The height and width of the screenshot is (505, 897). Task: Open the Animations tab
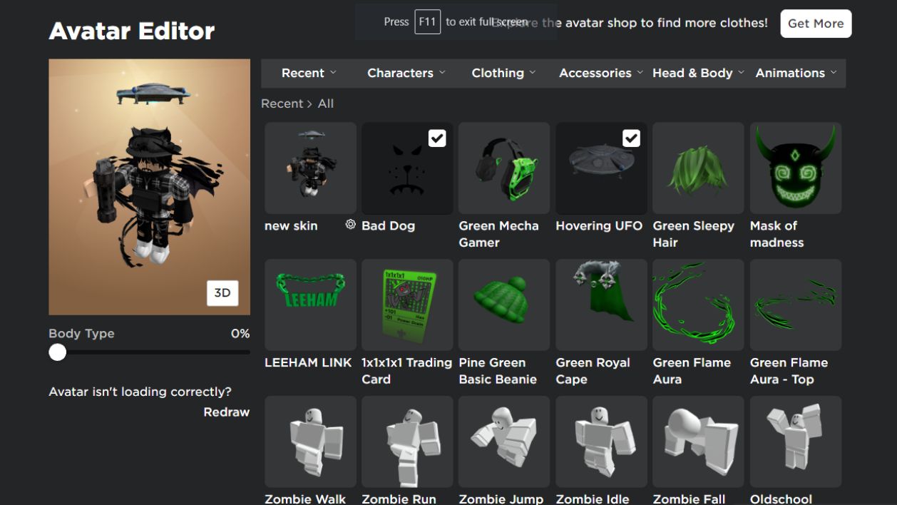pyautogui.click(x=796, y=73)
